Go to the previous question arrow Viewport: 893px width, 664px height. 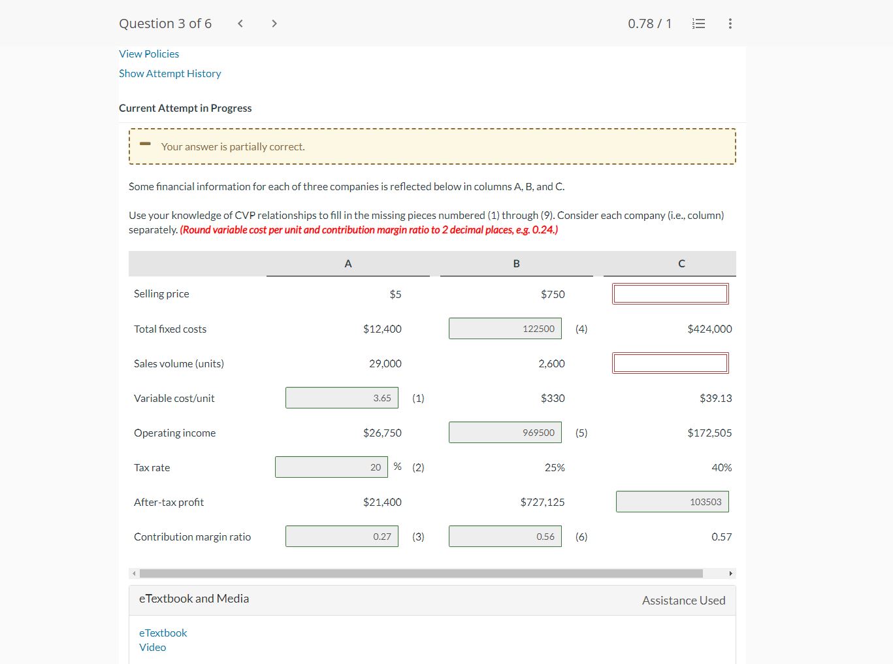[240, 24]
